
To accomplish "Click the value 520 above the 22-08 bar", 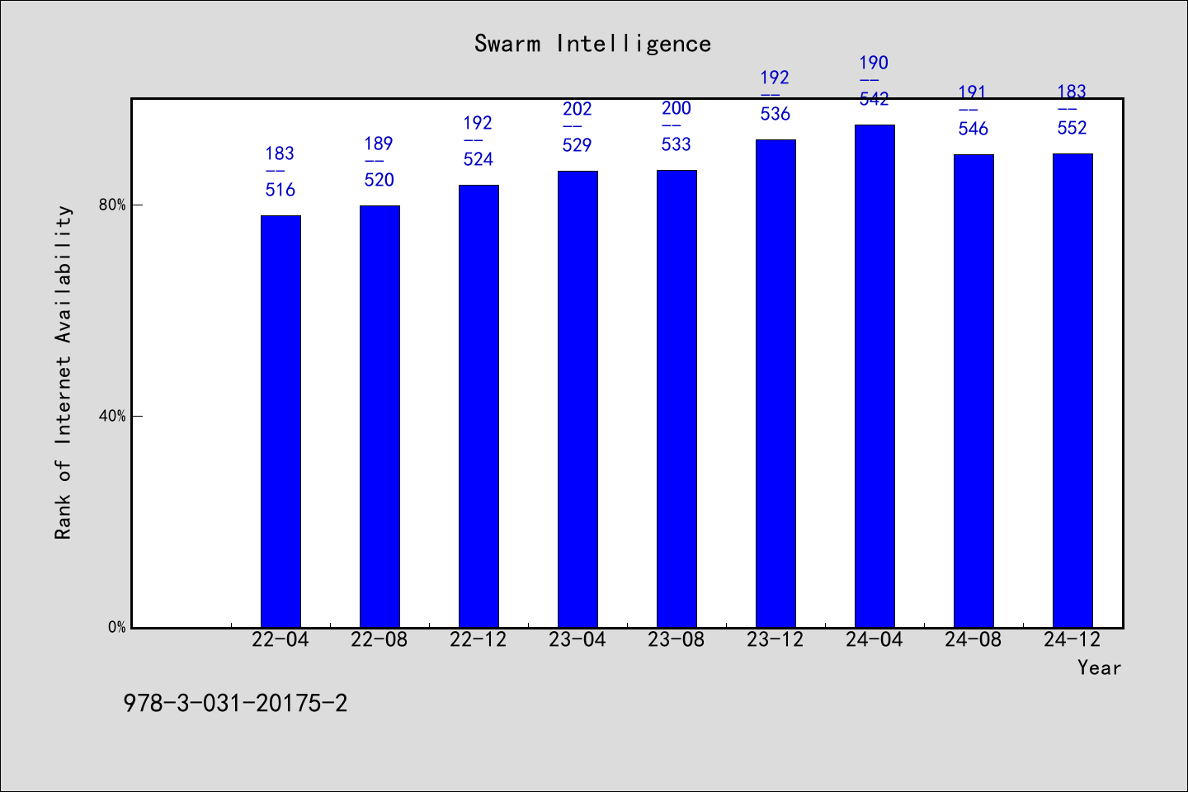I will (x=379, y=180).
